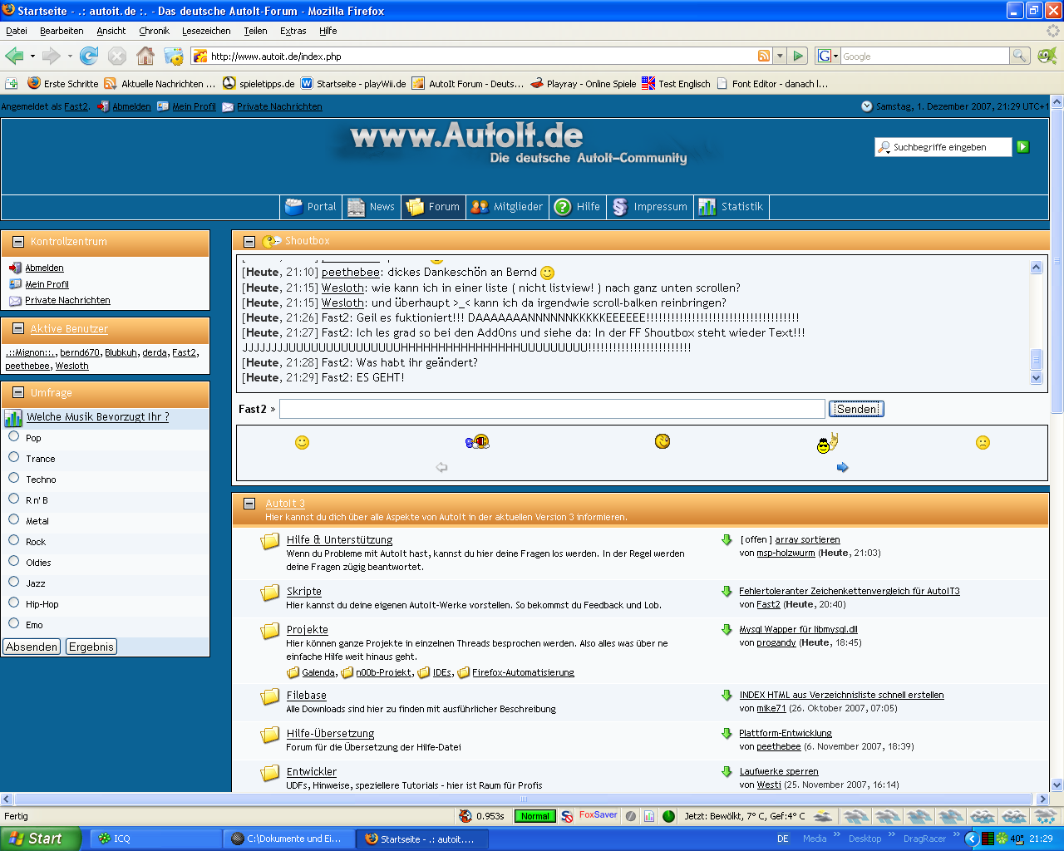The image size is (1064, 851).
Task: Submit poll with Absenden button
Action: (32, 647)
